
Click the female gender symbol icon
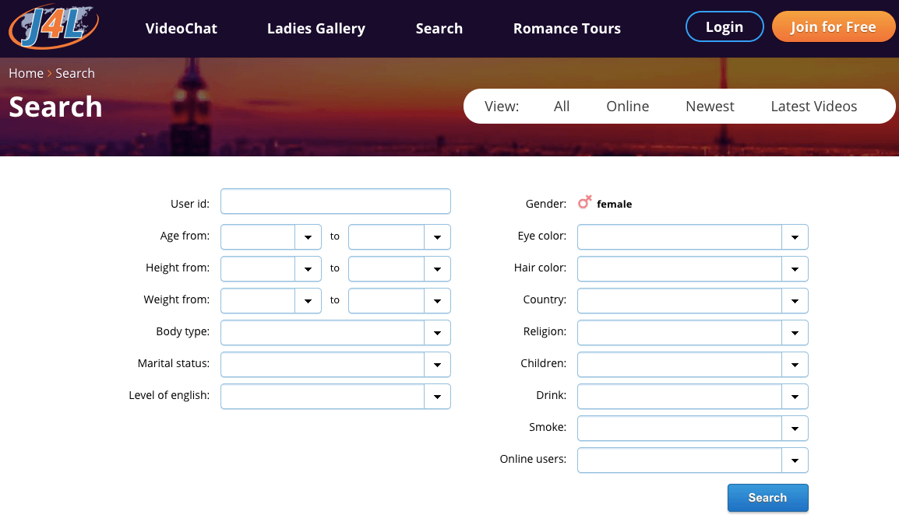point(584,202)
